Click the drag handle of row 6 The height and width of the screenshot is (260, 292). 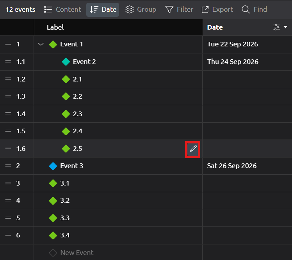tap(8, 235)
